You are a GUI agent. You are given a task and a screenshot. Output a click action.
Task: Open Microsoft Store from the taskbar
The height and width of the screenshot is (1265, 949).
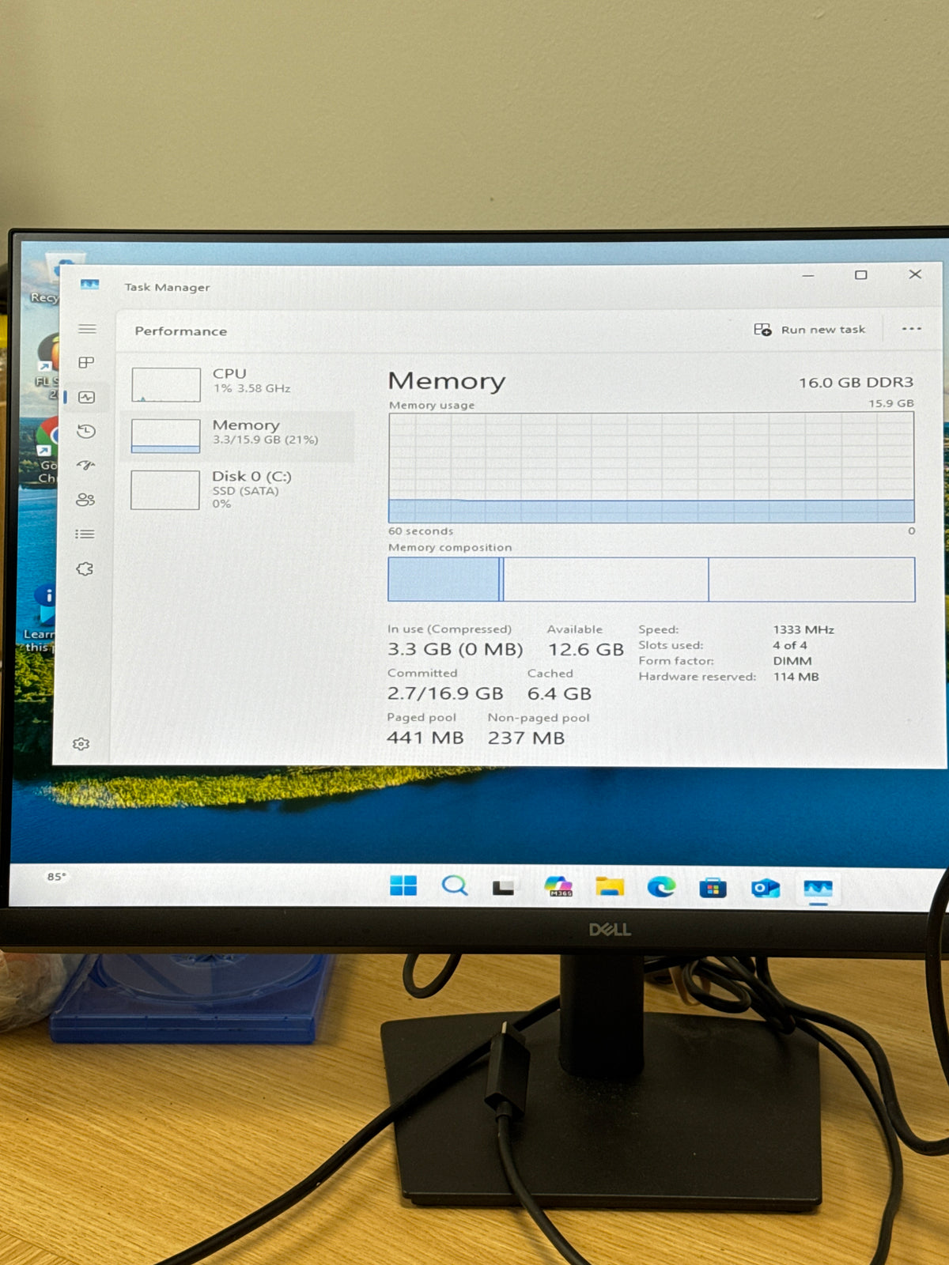pos(713,888)
